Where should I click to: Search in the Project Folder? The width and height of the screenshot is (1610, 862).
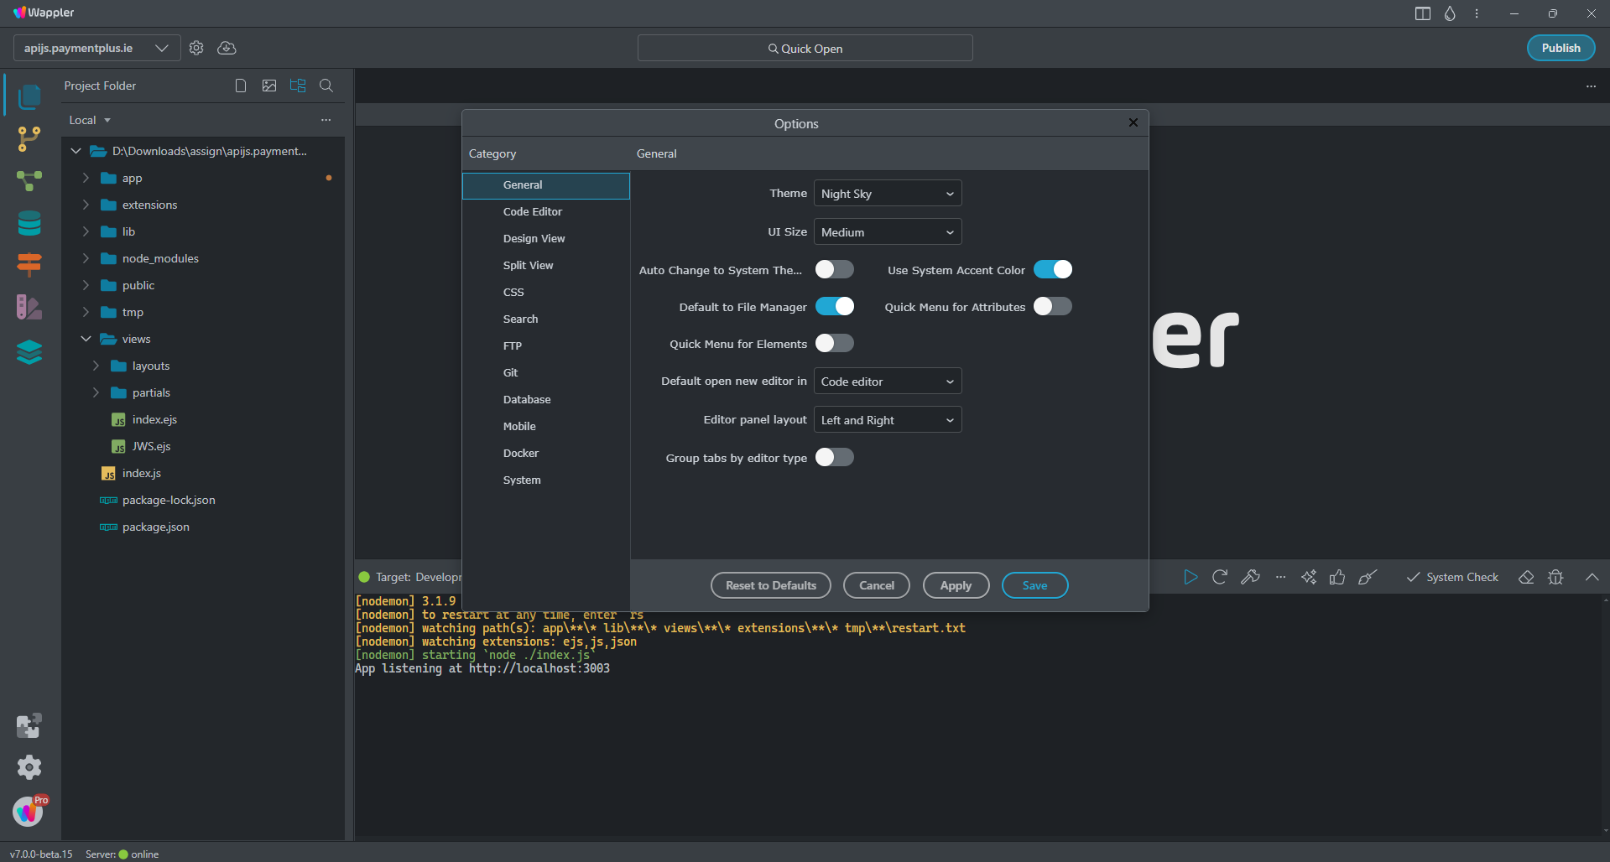coord(326,86)
